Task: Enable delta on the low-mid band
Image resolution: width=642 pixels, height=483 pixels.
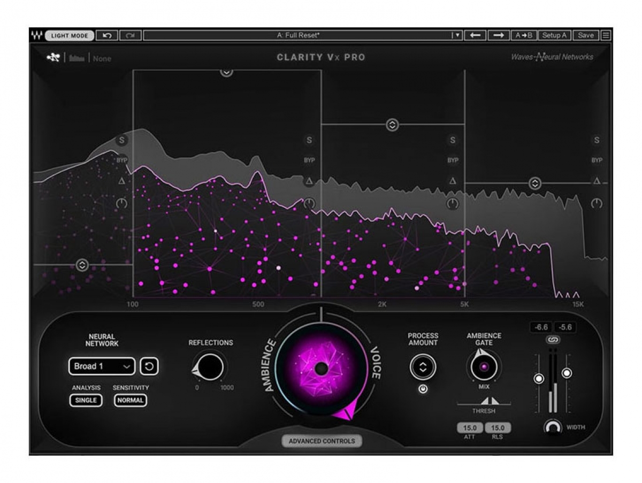Action: tap(309, 181)
